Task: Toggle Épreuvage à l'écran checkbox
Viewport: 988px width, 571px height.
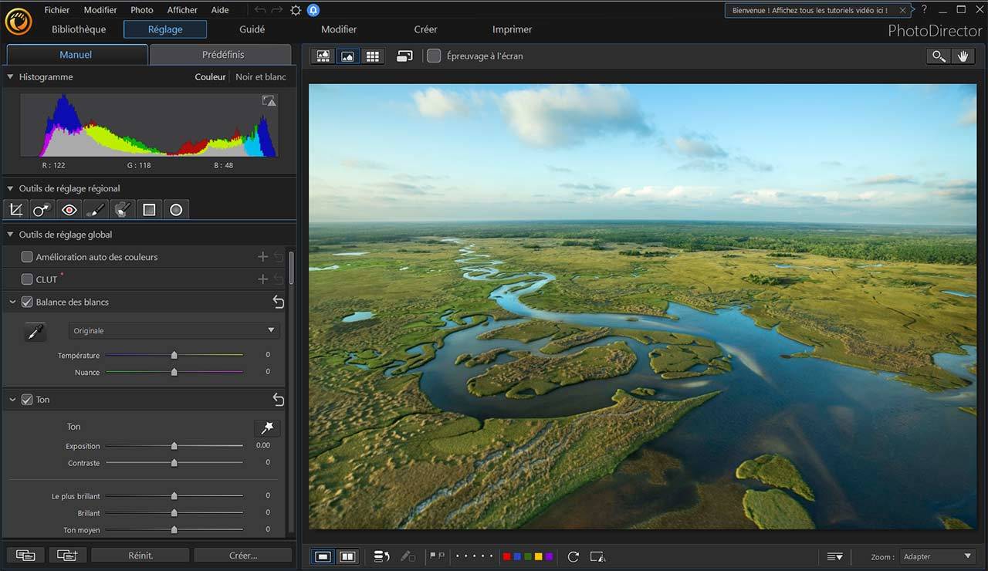Action: [x=434, y=56]
